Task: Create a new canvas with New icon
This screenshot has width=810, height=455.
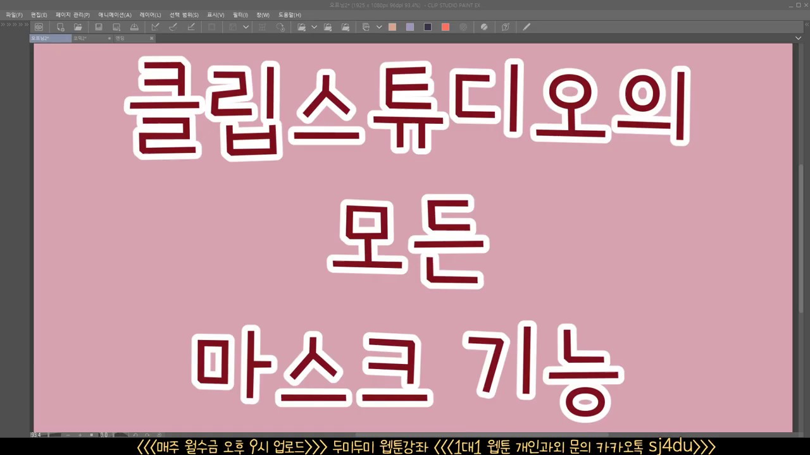Action: [x=60, y=27]
